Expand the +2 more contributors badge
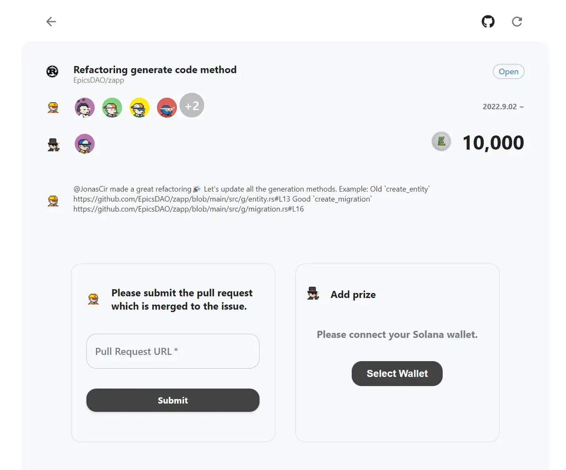 pos(192,106)
